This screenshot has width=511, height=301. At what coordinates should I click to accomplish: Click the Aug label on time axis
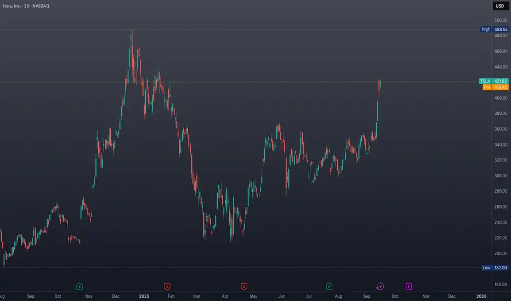point(338,296)
